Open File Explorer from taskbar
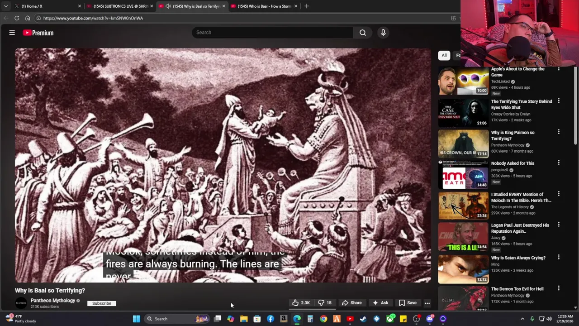 244,319
